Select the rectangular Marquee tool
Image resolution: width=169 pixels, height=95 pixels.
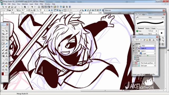(x=3, y=28)
